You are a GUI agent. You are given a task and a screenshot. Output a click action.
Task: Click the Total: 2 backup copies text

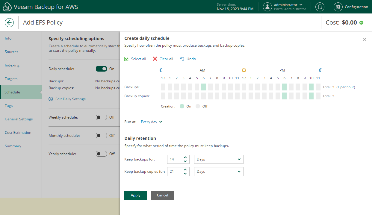point(328,96)
